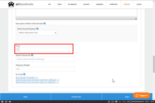The height and width of the screenshot is (103, 155).
Task: Click the code brackets icon in bottom bar
Action: coord(120,102)
